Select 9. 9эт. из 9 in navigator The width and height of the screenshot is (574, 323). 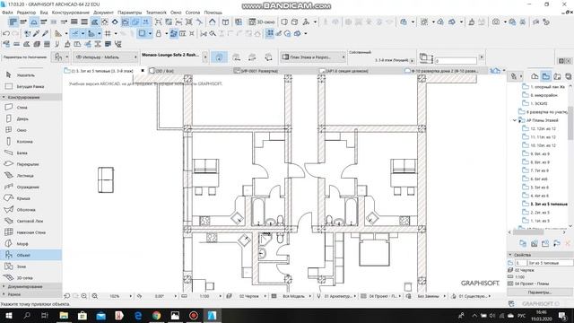540,153
